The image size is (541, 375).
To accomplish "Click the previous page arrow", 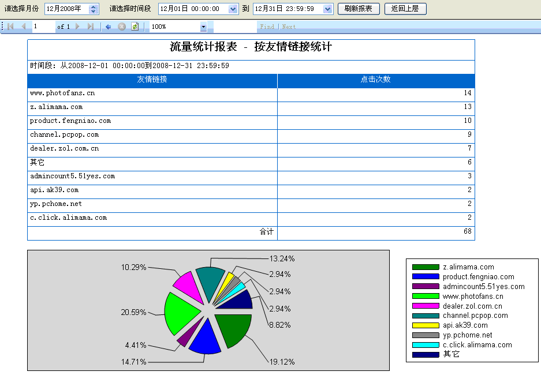I will tap(24, 27).
